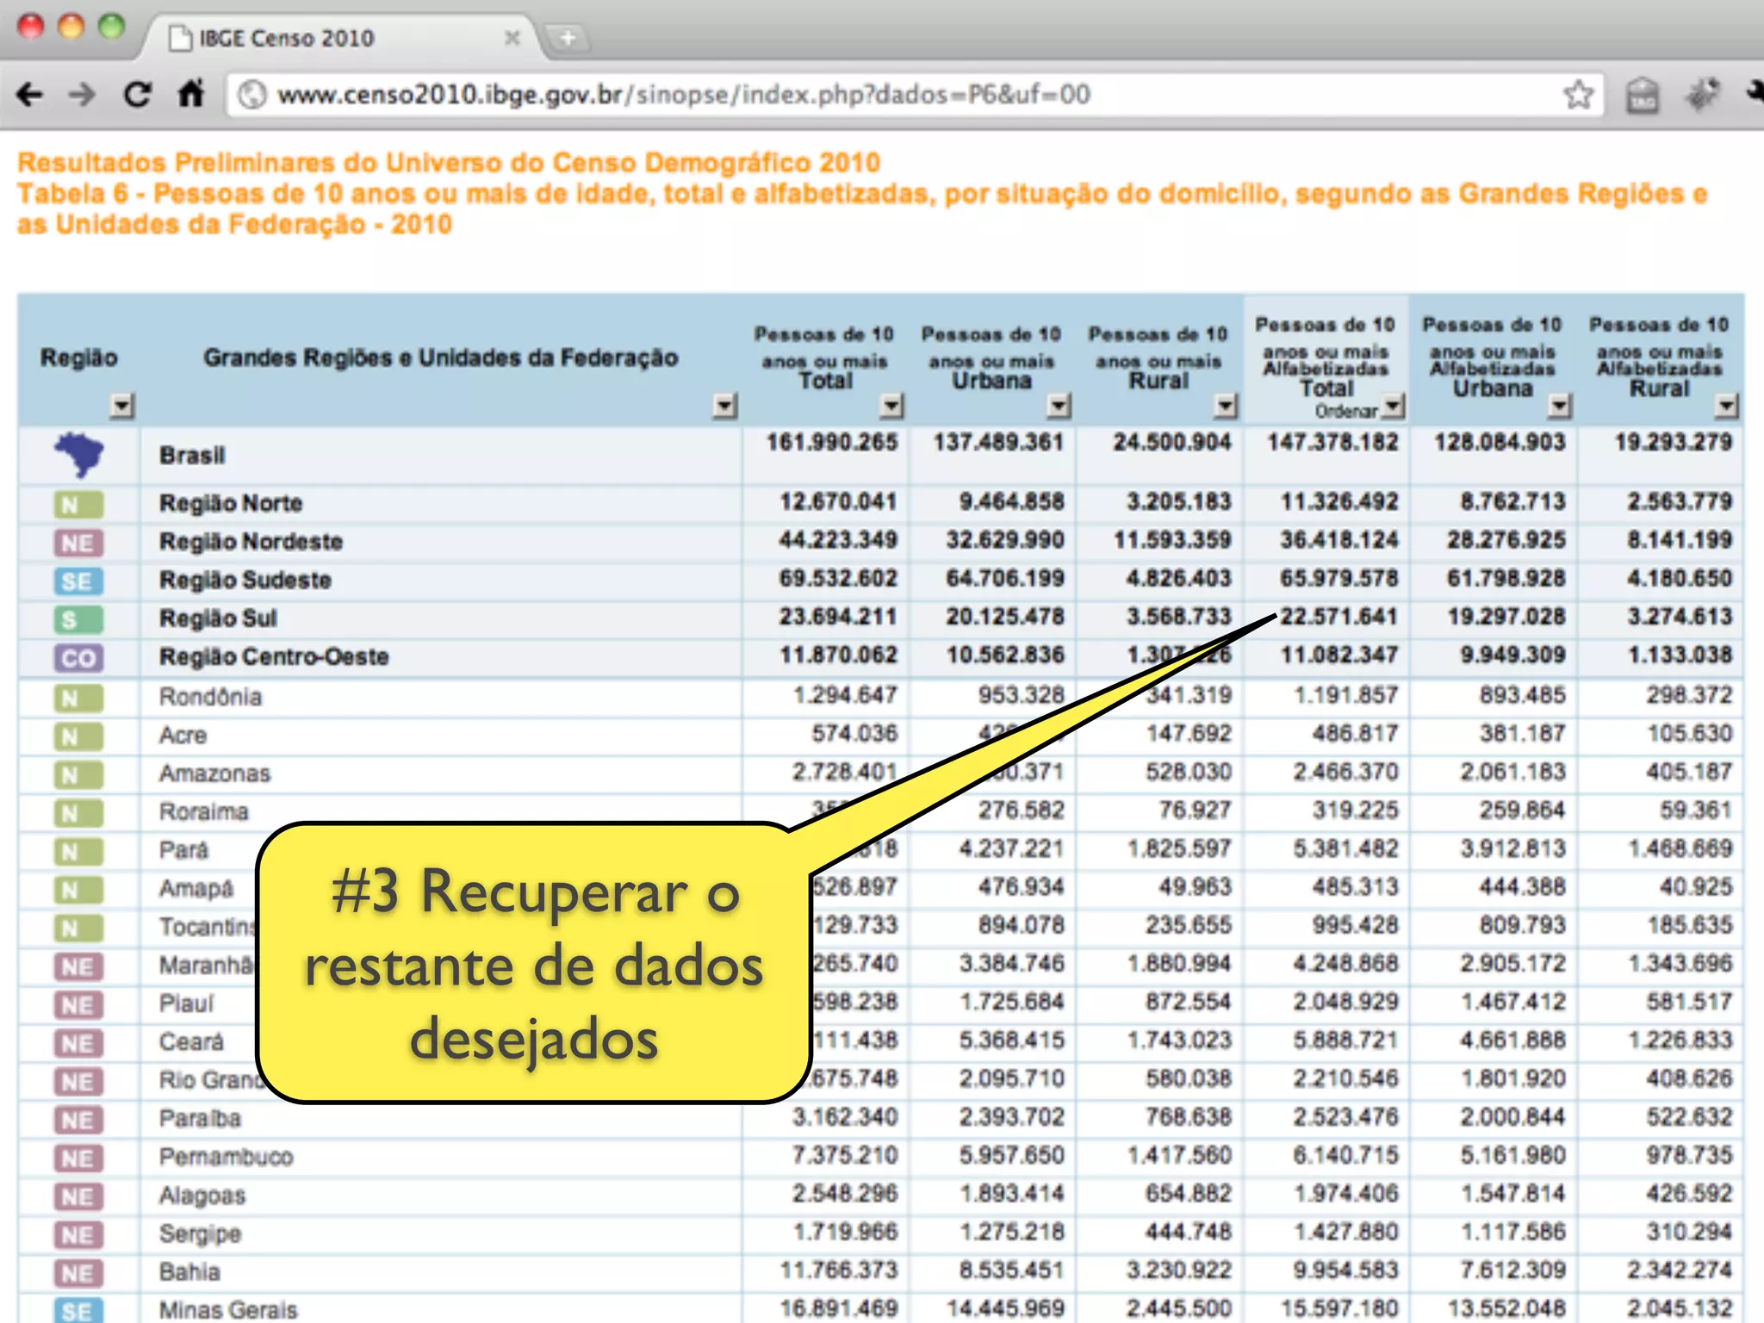Click the NE badge beside Região Nordeste

pyautogui.click(x=78, y=543)
